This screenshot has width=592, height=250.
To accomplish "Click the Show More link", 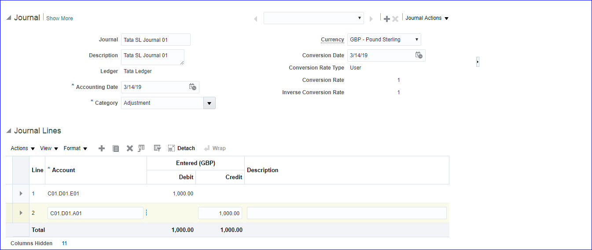I will click(x=59, y=18).
